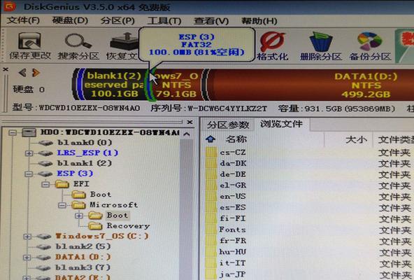Expand the Windows7_OS(C:) tree node
This screenshot has height=280, width=414.
point(27,237)
